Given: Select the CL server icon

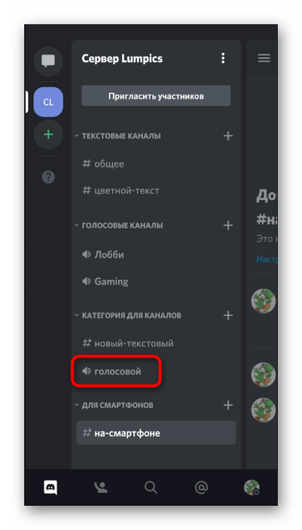Looking at the screenshot, I should (x=48, y=102).
